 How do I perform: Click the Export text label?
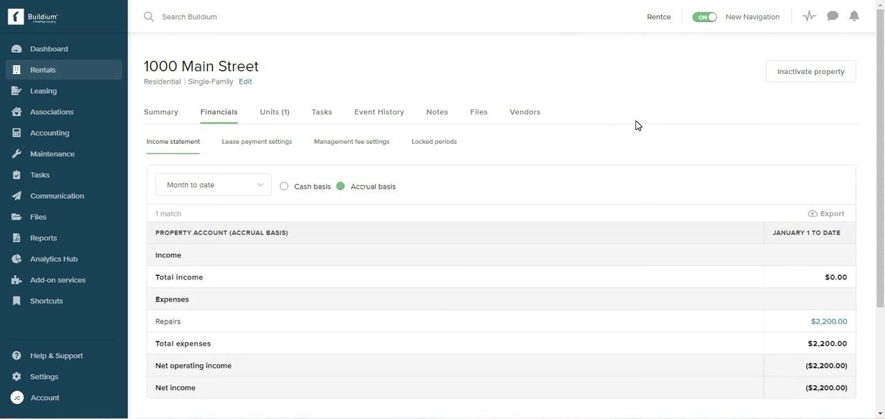pos(832,214)
